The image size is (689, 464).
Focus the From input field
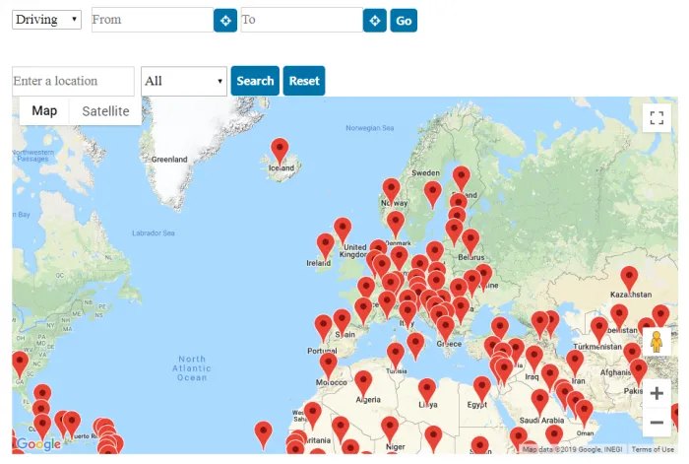coord(153,20)
